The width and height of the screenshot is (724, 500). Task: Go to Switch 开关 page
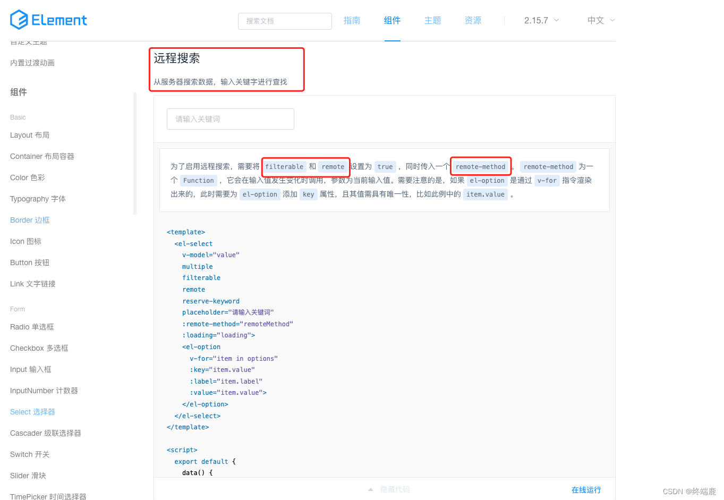pos(30,454)
